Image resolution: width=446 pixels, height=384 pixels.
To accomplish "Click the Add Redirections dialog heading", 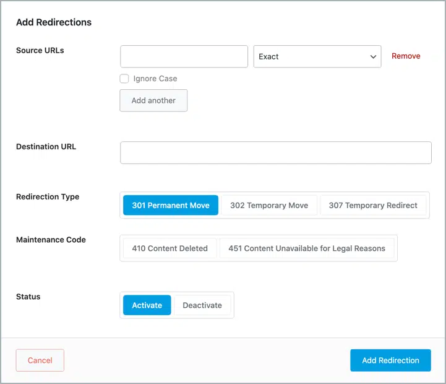I will [54, 22].
